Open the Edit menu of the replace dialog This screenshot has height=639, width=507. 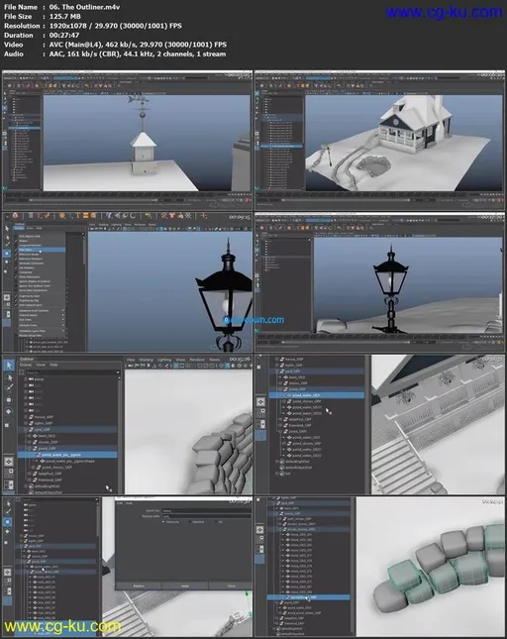[120, 503]
